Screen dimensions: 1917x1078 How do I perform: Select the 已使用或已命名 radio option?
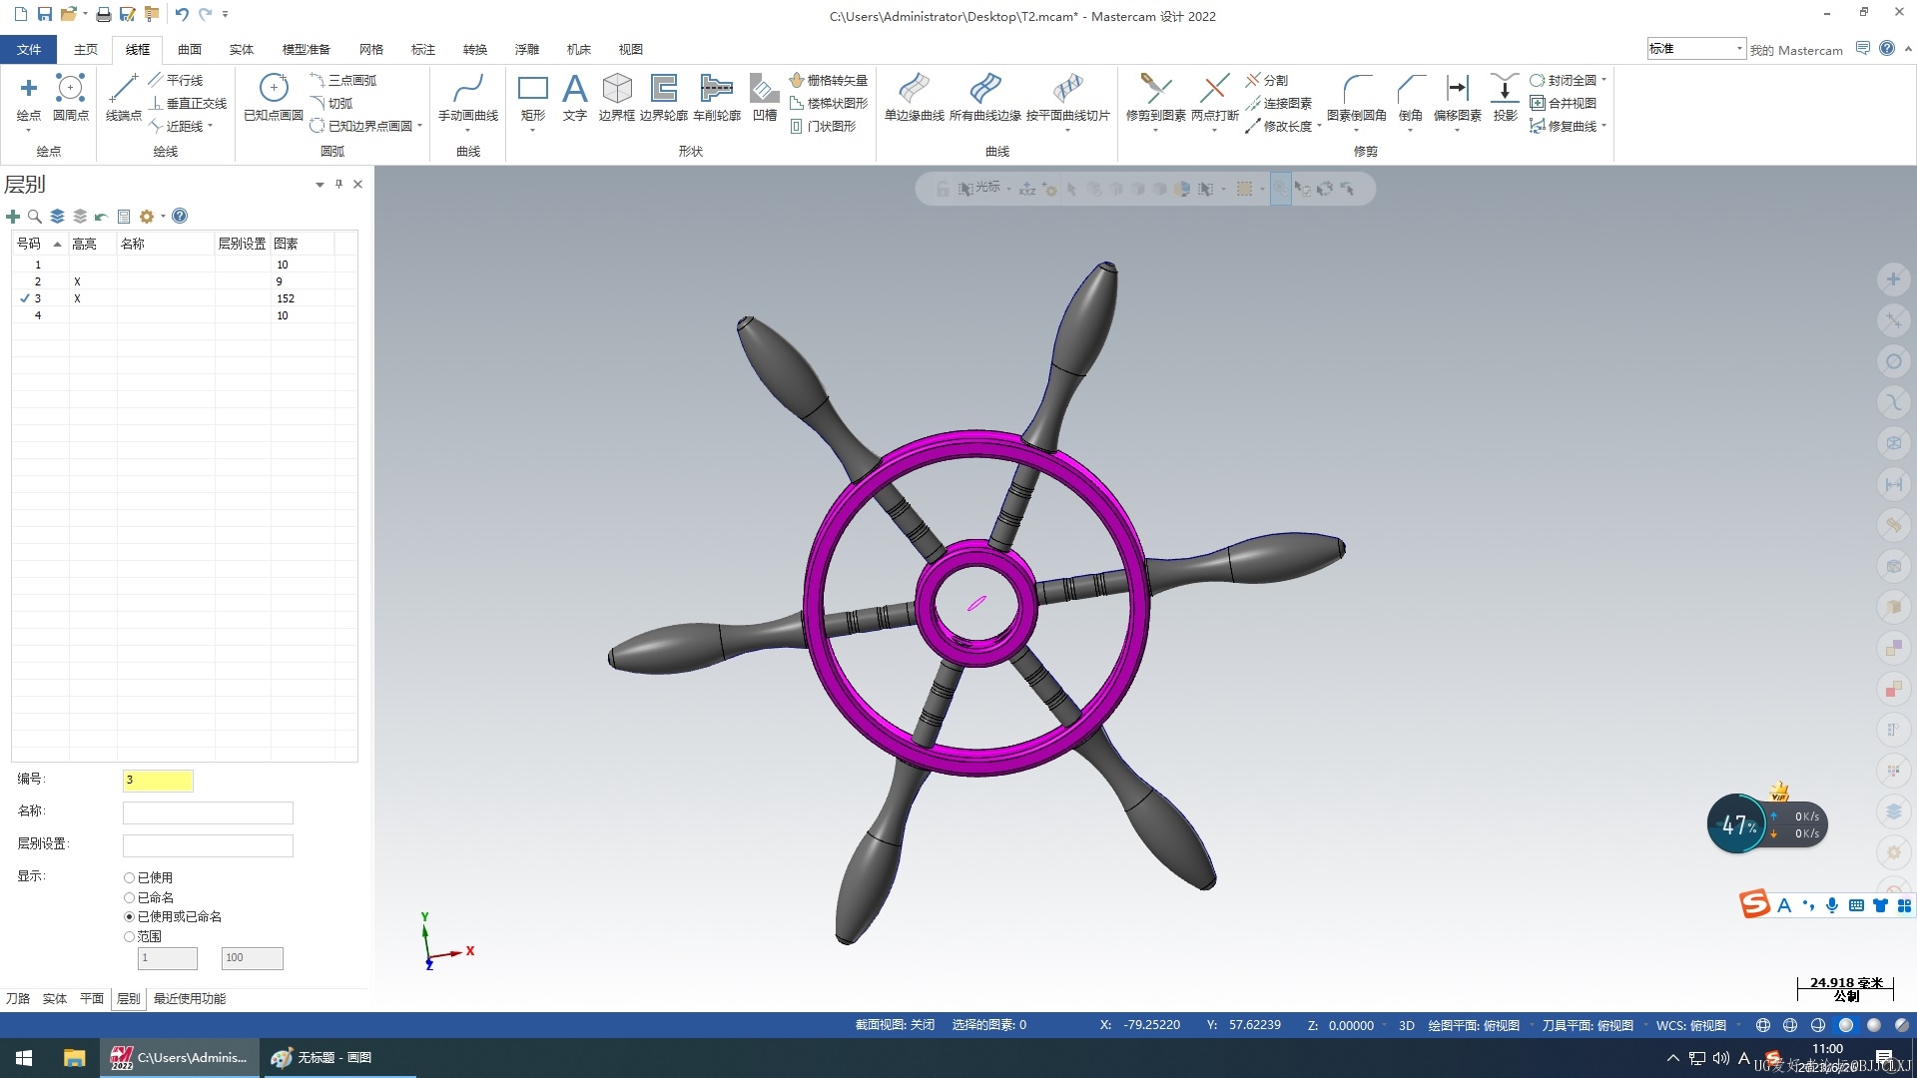click(129, 917)
